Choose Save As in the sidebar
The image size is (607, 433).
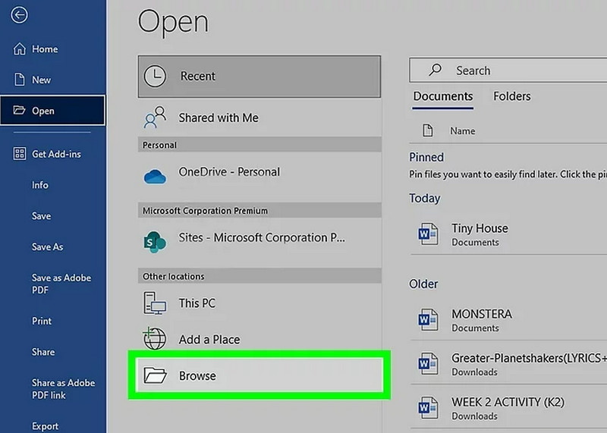(47, 247)
